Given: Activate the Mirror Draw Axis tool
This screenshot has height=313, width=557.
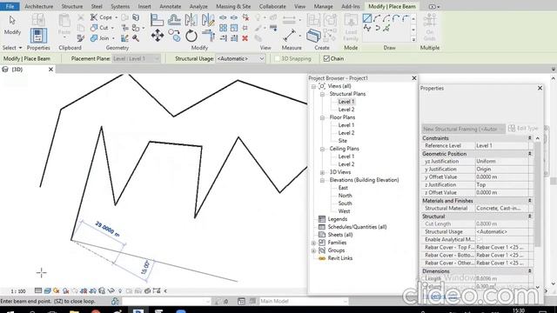Looking at the screenshot, I should pos(208,20).
